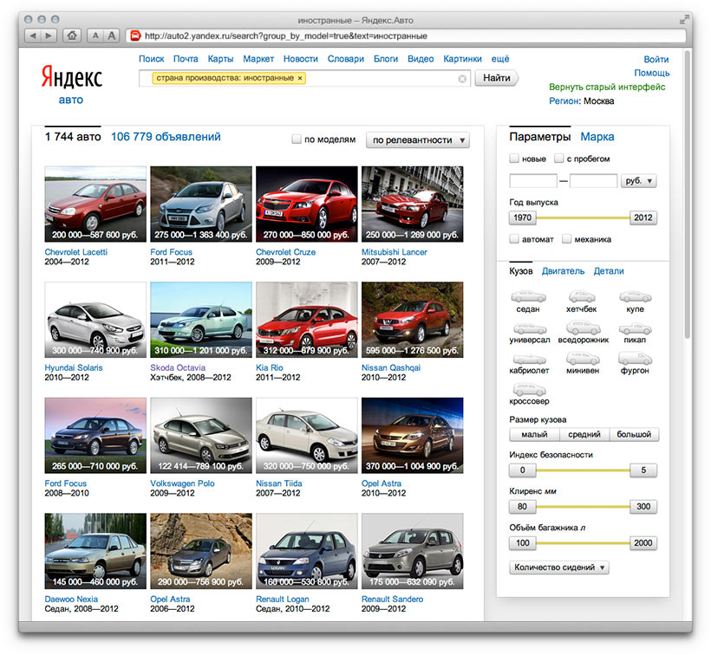Select the внедорожник body type icon
The image size is (711, 655).
(x=582, y=329)
